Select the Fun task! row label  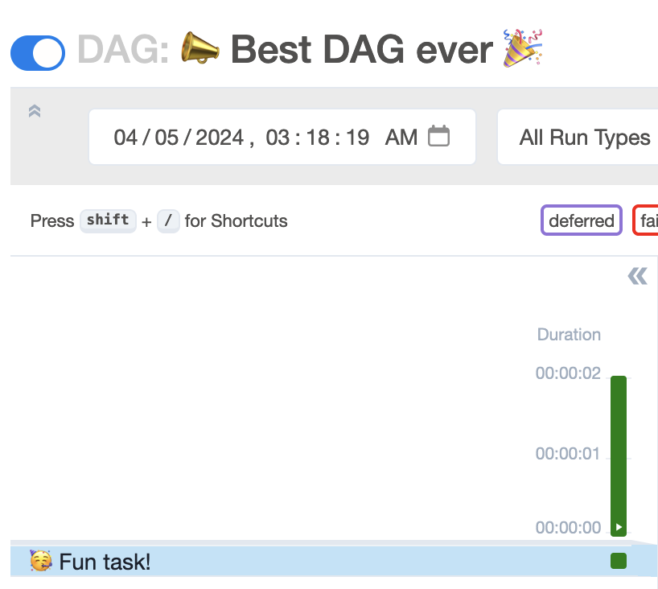click(x=105, y=562)
